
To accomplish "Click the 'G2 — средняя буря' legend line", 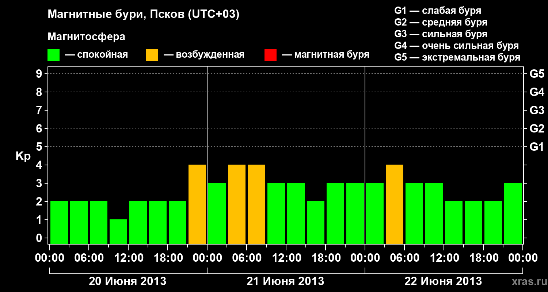I will pyautogui.click(x=441, y=22).
